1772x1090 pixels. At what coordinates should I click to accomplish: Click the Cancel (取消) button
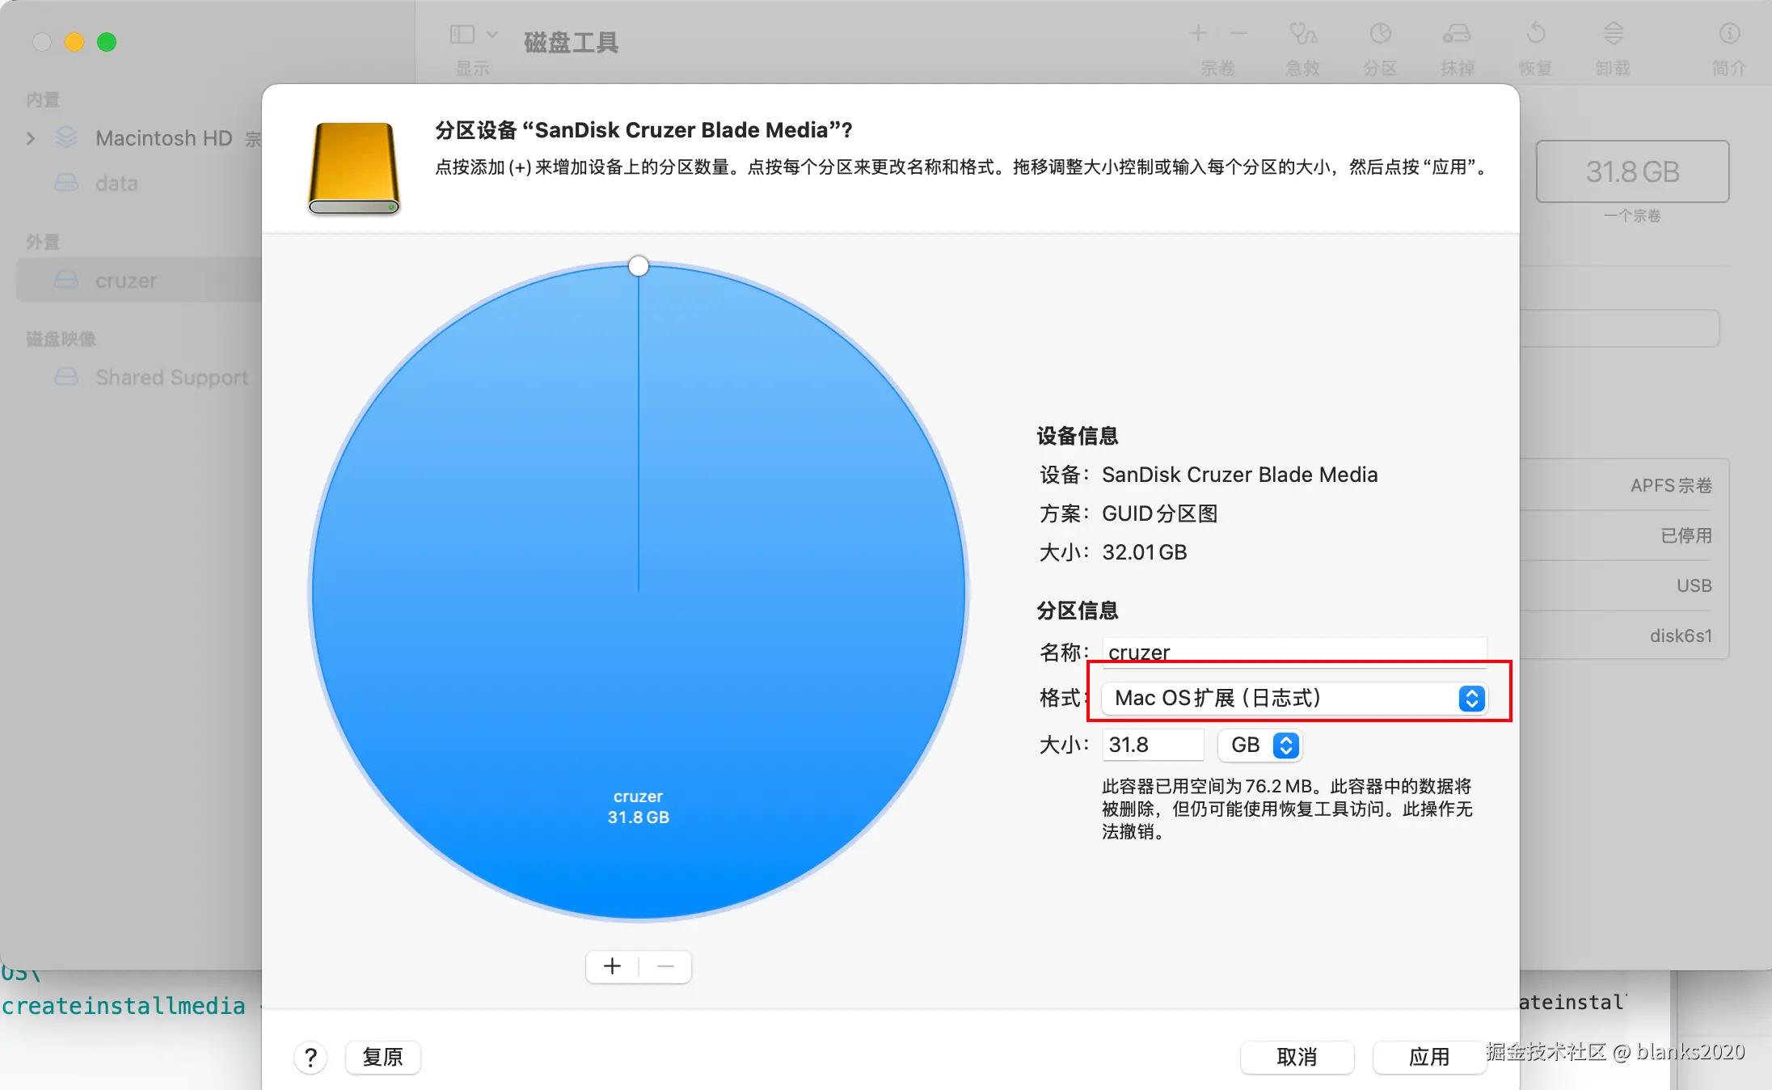(x=1297, y=1057)
